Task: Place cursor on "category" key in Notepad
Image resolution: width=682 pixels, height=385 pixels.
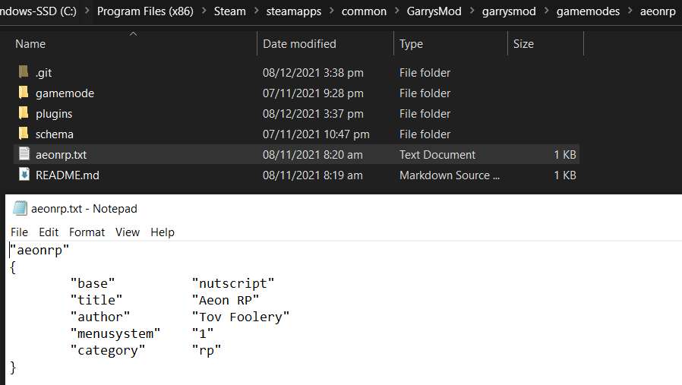Action: [108, 350]
